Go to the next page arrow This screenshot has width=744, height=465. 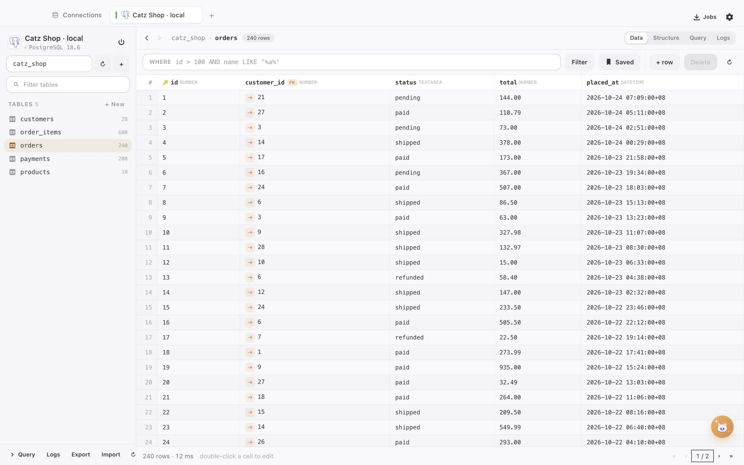point(719,456)
